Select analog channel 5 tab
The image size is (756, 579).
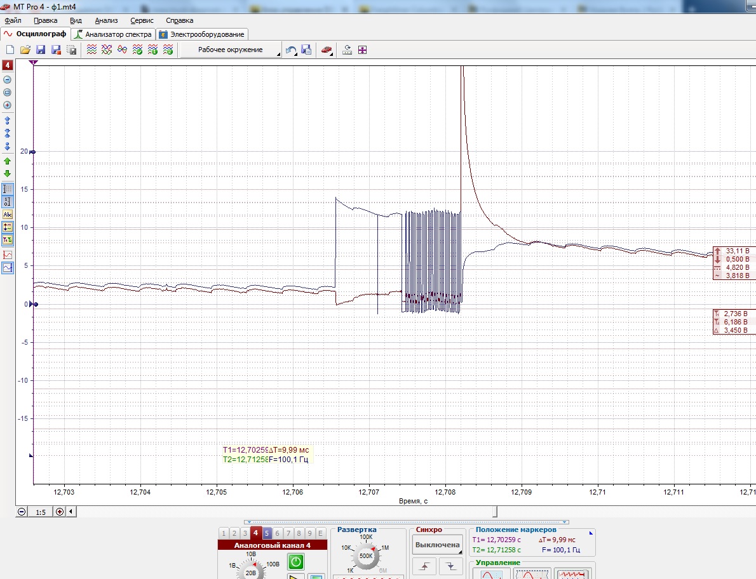(x=267, y=533)
